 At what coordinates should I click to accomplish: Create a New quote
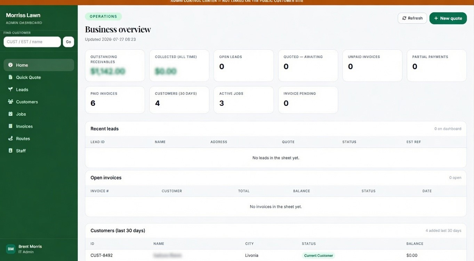click(x=448, y=18)
